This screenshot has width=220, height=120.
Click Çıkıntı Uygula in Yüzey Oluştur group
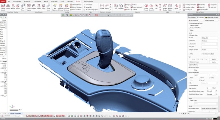[x=28, y=6]
